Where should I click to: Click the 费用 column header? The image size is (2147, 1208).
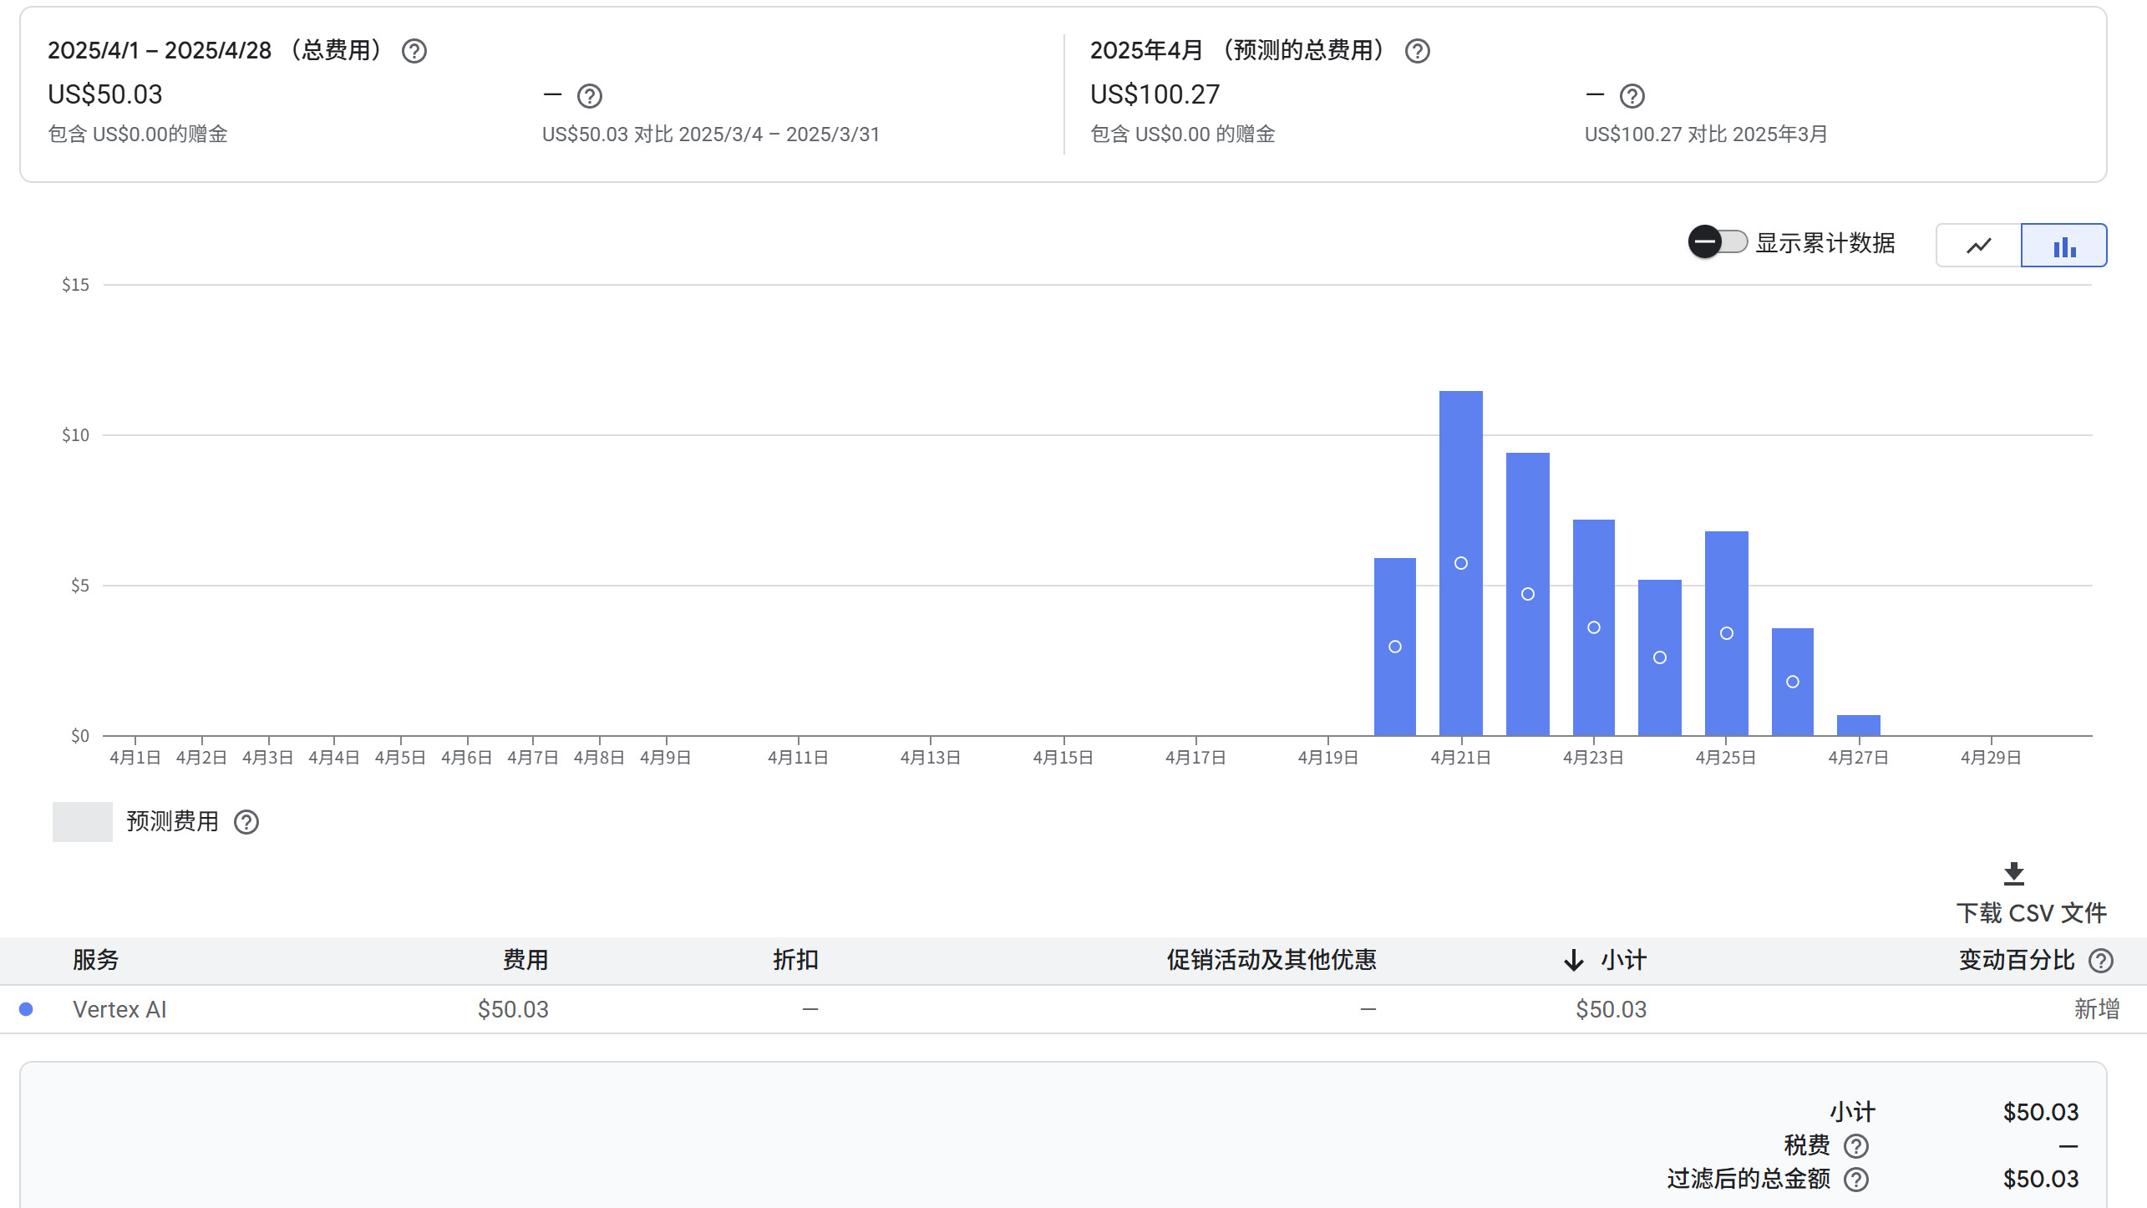coord(525,960)
